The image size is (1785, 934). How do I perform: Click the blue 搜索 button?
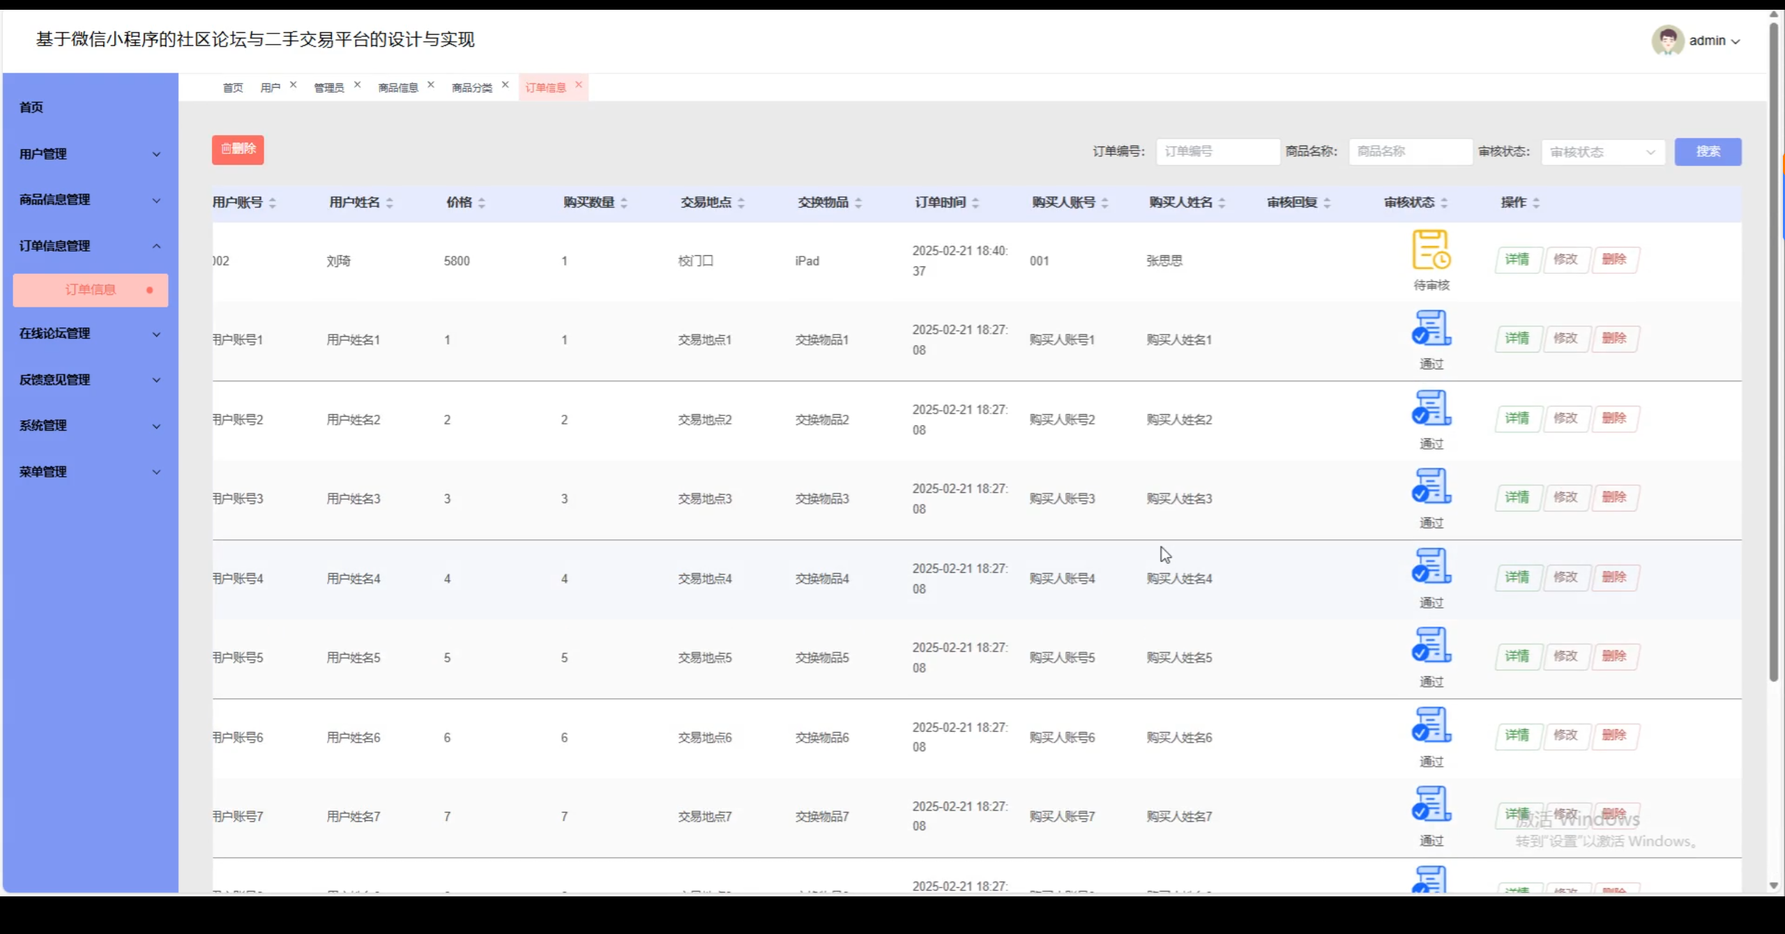click(1708, 152)
